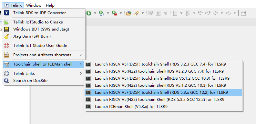Image resolution: width=256 pixels, height=124 pixels.
Task: Expand Projects and Artifacts shortcuts submenu
Action: point(44,55)
